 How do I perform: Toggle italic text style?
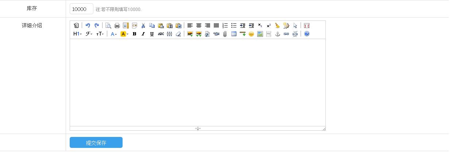(x=143, y=34)
